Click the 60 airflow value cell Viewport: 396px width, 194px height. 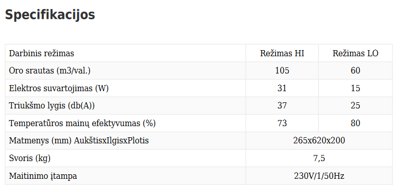pyautogui.click(x=356, y=70)
